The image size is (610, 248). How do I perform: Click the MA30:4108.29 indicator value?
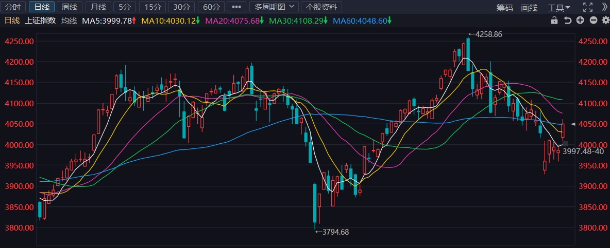click(x=299, y=21)
